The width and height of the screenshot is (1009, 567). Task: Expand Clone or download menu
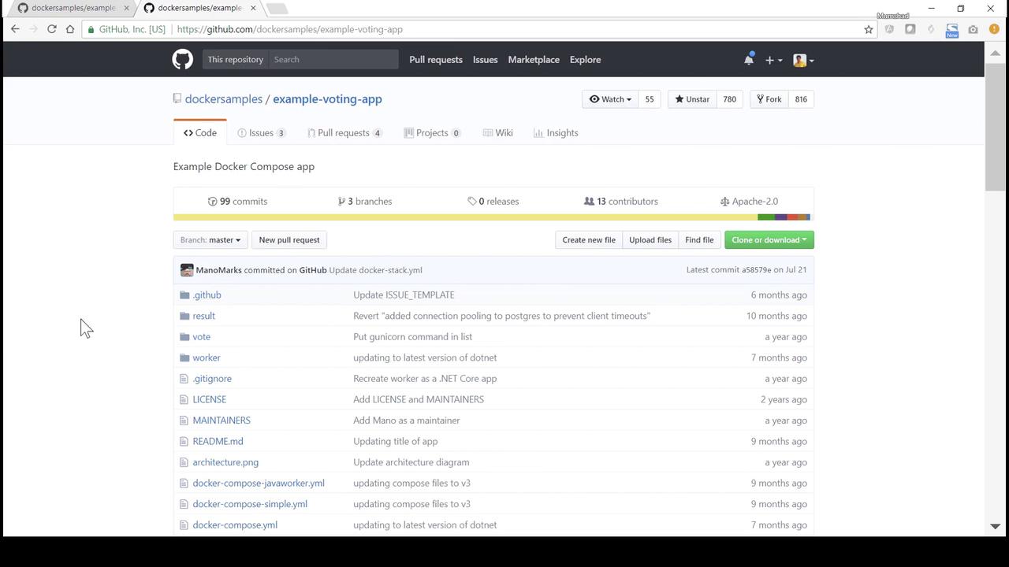point(769,240)
